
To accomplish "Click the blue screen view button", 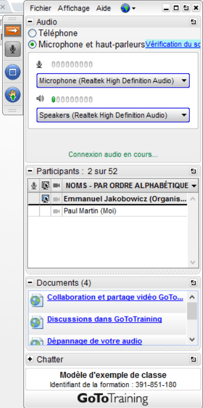I will pos(13,72).
